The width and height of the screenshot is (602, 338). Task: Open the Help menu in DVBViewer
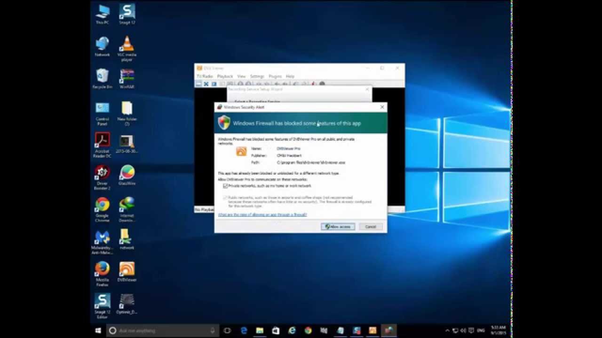[x=290, y=76]
